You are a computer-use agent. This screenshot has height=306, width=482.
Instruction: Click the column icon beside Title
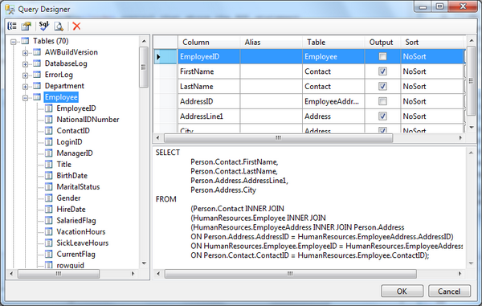(48, 165)
